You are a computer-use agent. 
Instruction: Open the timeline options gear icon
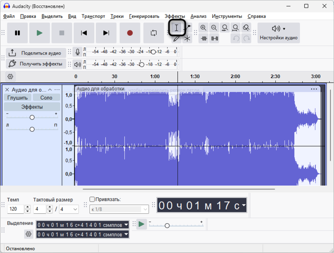[x=10, y=77]
